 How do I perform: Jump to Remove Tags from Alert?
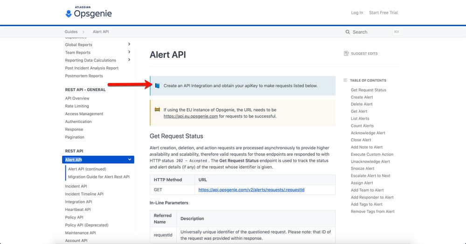point(372,211)
